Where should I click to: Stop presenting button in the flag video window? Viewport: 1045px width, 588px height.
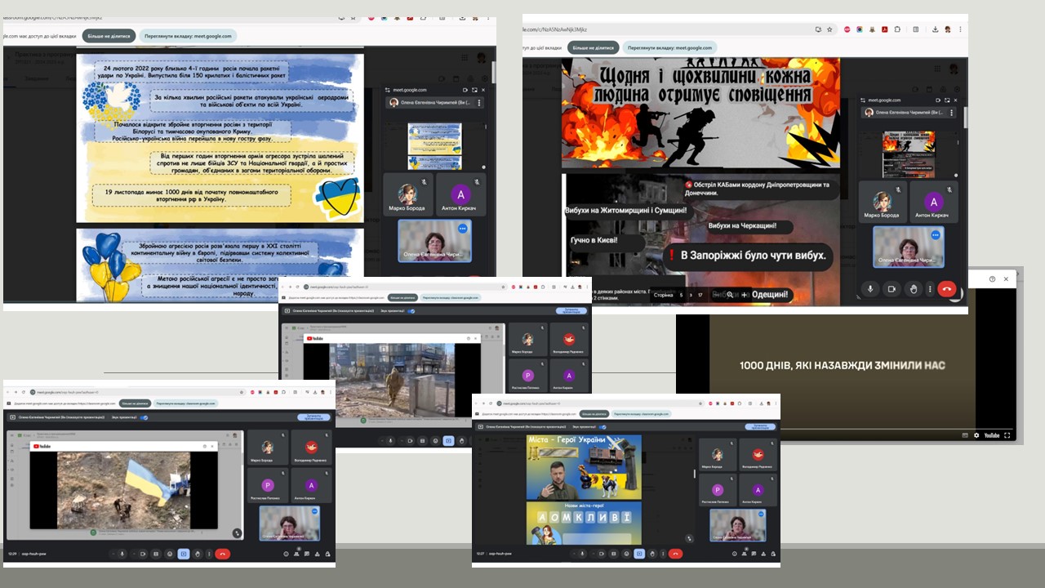tap(313, 417)
